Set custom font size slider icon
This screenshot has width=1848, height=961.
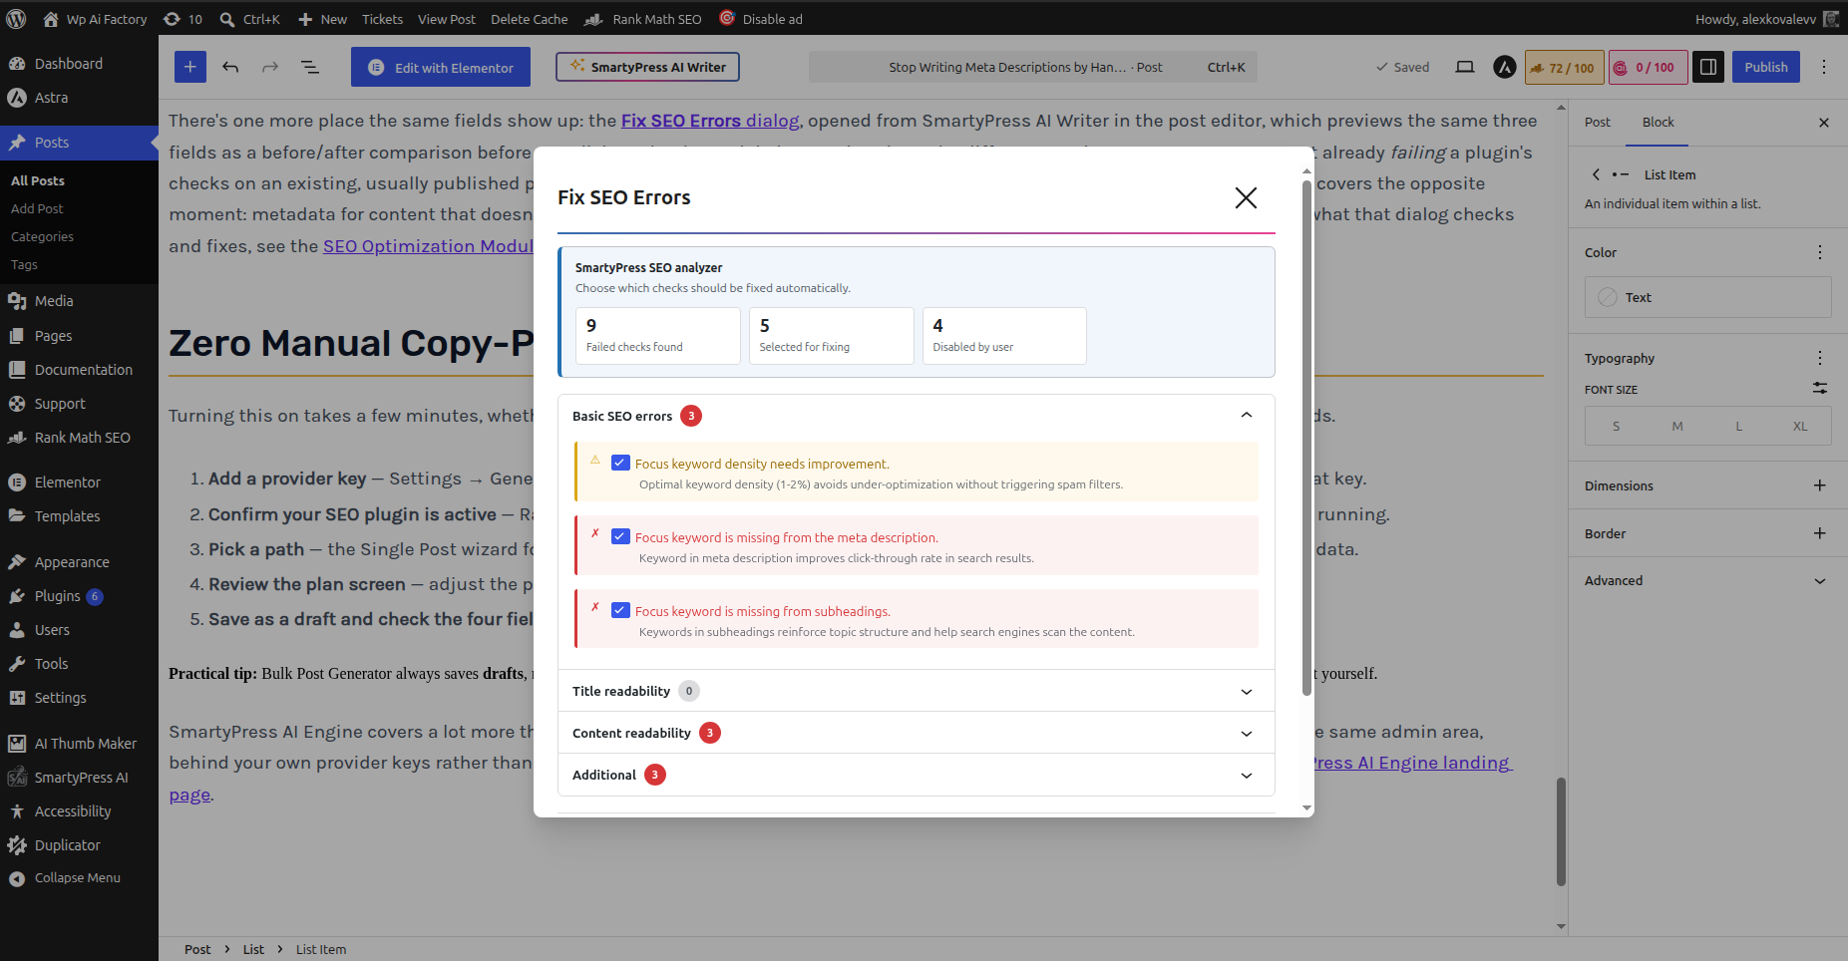pyautogui.click(x=1820, y=388)
